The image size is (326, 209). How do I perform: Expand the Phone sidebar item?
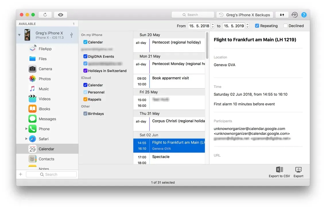pyautogui.click(x=26, y=129)
